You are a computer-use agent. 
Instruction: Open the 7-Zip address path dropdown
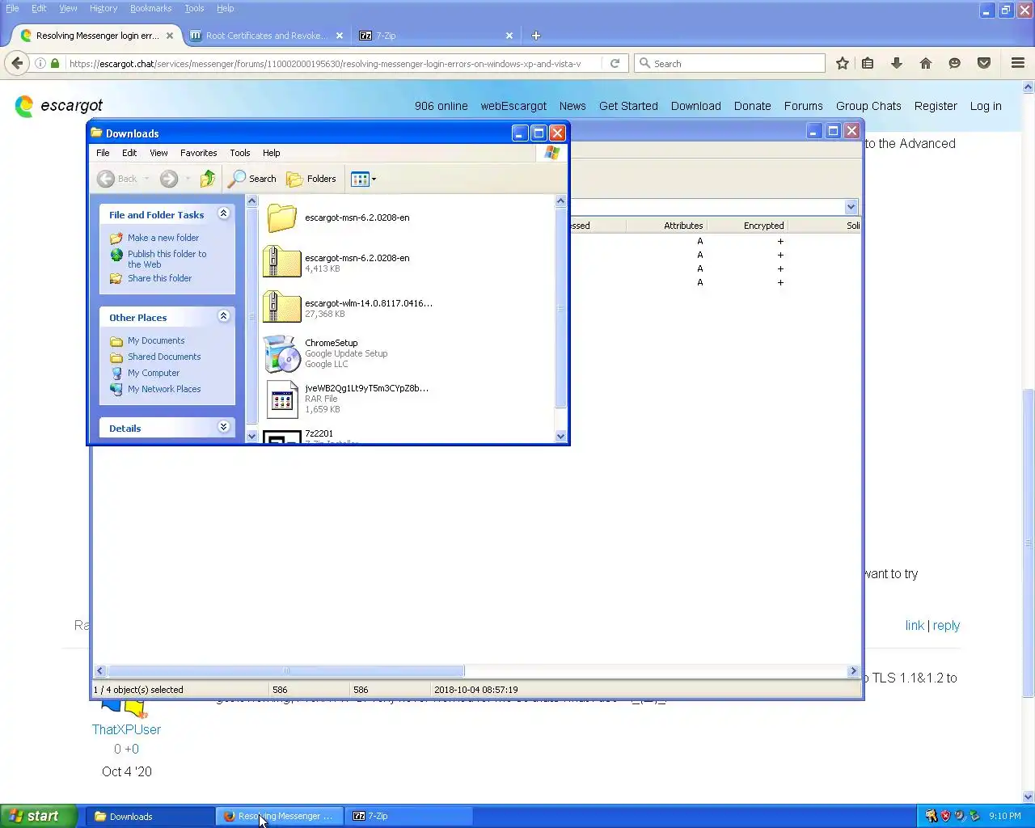(x=851, y=207)
